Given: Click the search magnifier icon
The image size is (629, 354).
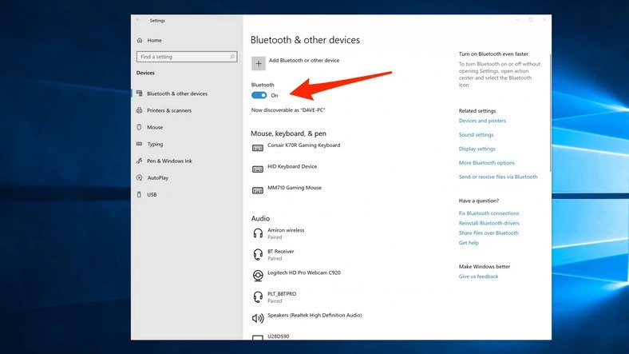Looking at the screenshot, I should coord(231,57).
